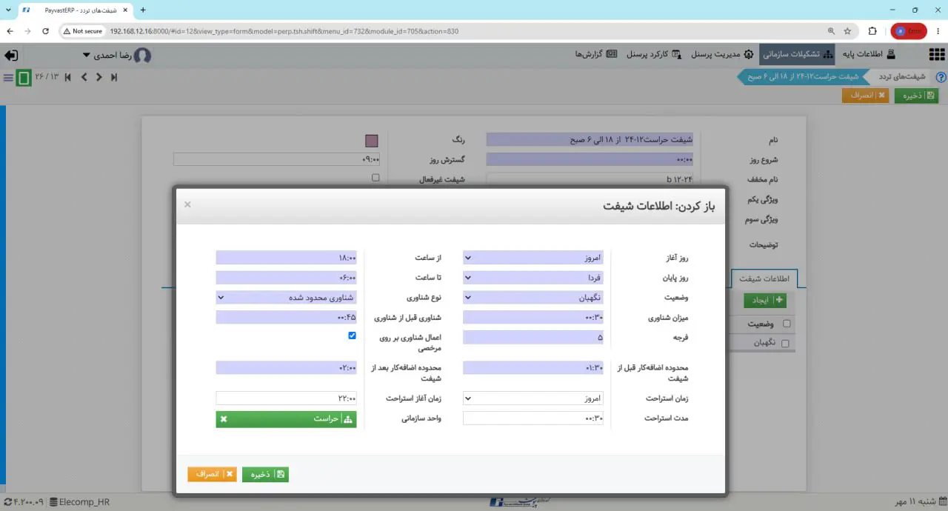
Task: Click the ایجاد create button
Action: [x=765, y=300]
